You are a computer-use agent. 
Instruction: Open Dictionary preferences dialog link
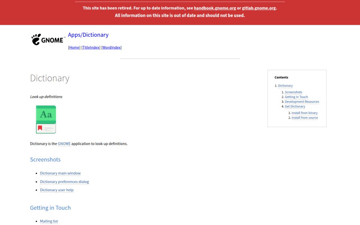pyautogui.click(x=64, y=181)
